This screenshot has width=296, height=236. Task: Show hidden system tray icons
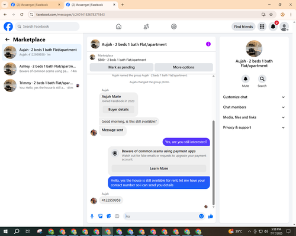(249, 231)
